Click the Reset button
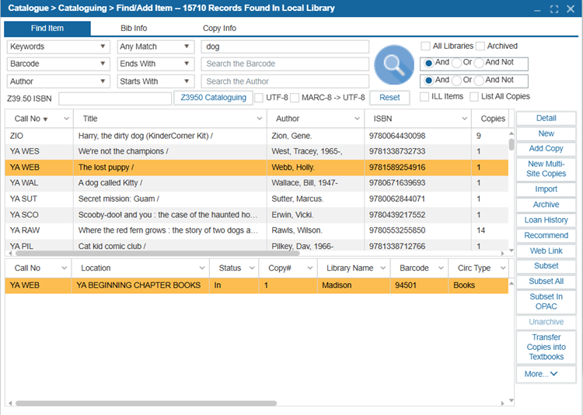Image resolution: width=583 pixels, height=415 pixels. (389, 98)
